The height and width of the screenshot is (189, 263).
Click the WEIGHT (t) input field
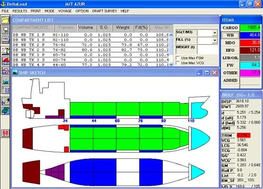tap(207, 49)
